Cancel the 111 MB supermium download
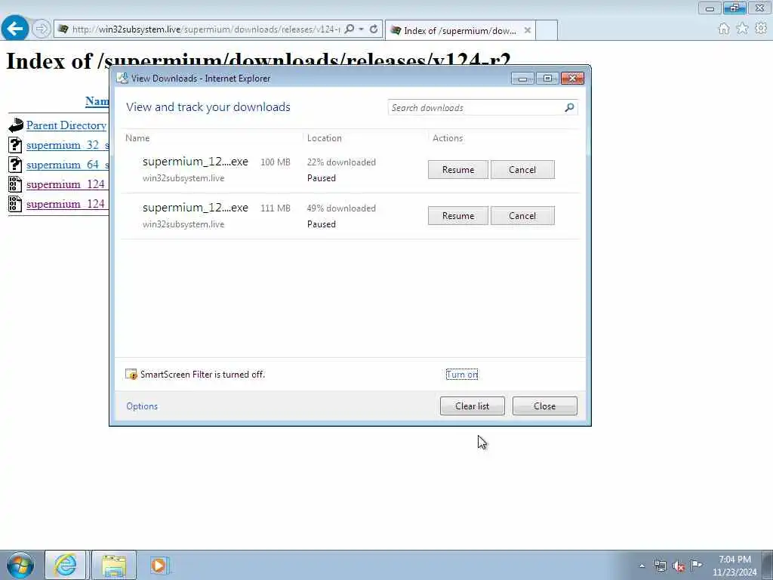The height and width of the screenshot is (580, 773). pyautogui.click(x=522, y=215)
